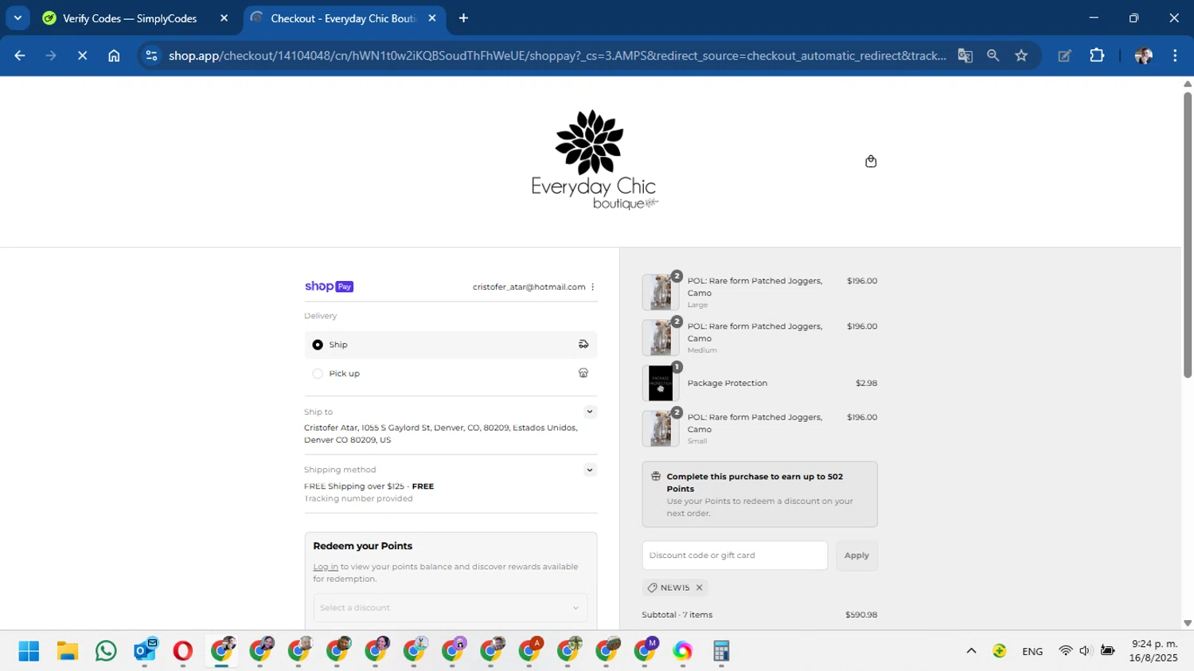Click the Subtotal 7 items text
This screenshot has height=671, width=1194.
coord(677,614)
